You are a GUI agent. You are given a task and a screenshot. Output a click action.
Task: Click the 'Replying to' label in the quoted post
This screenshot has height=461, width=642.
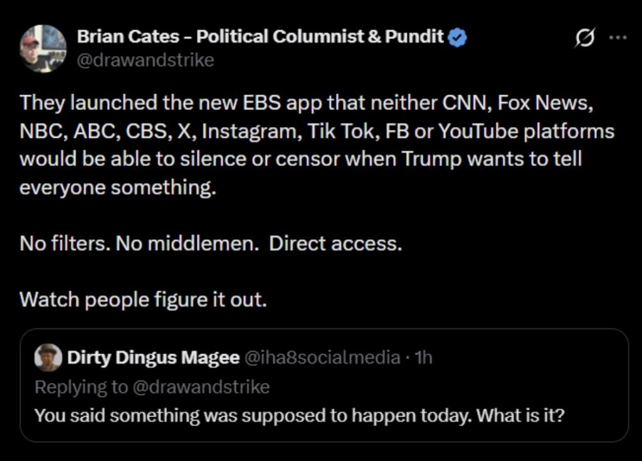(80, 387)
